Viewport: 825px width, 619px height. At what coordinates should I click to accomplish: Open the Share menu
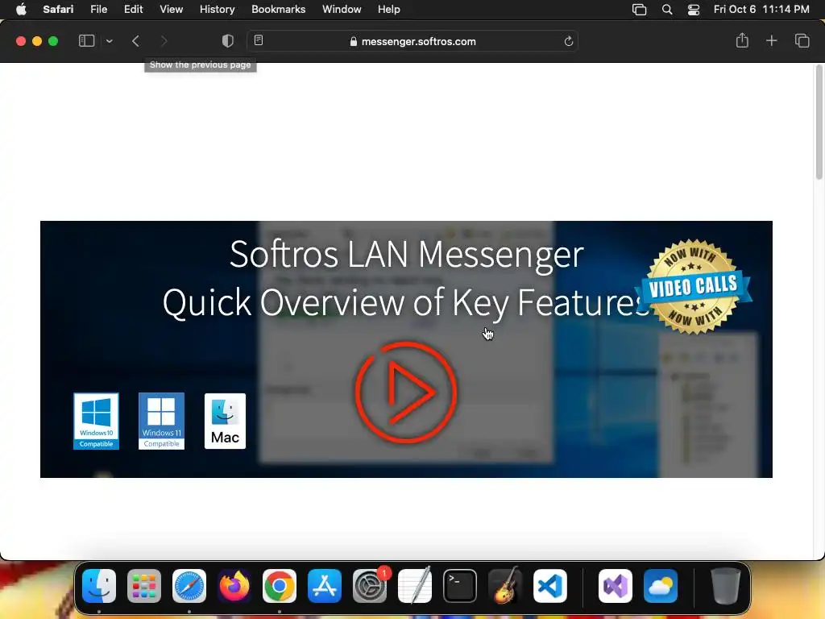[x=742, y=40]
